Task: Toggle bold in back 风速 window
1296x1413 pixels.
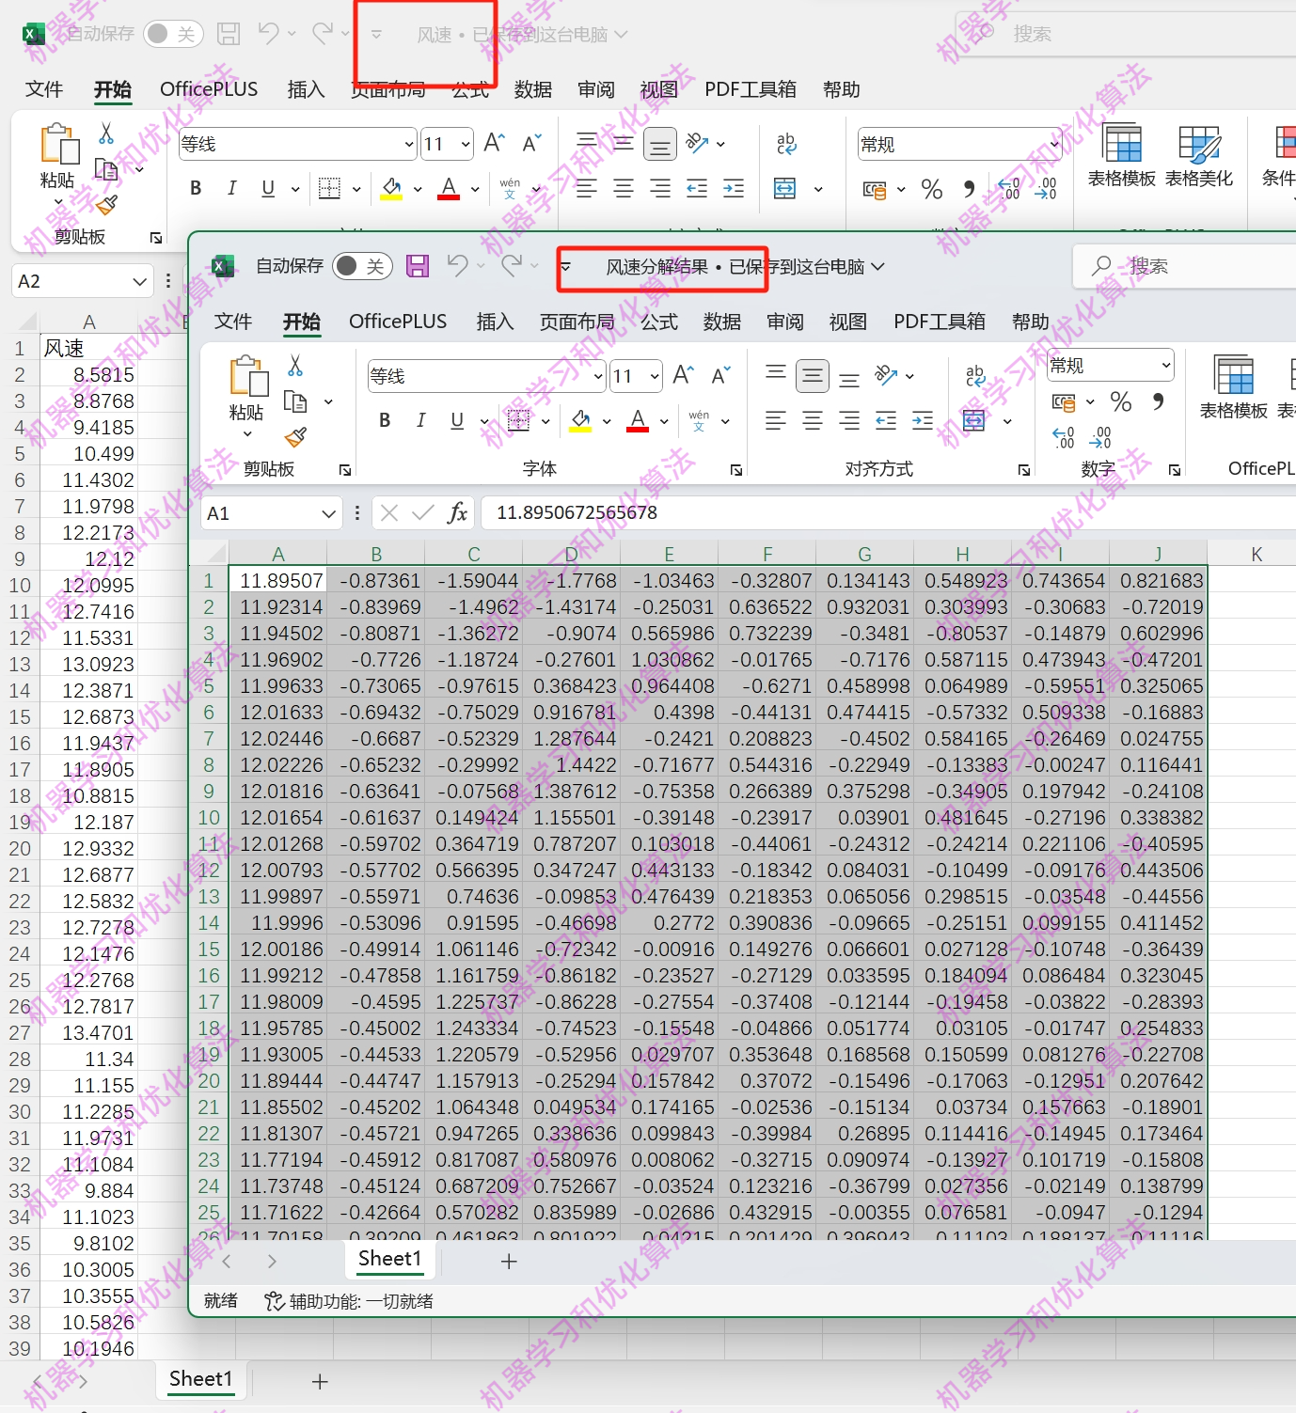Action: pos(196,188)
